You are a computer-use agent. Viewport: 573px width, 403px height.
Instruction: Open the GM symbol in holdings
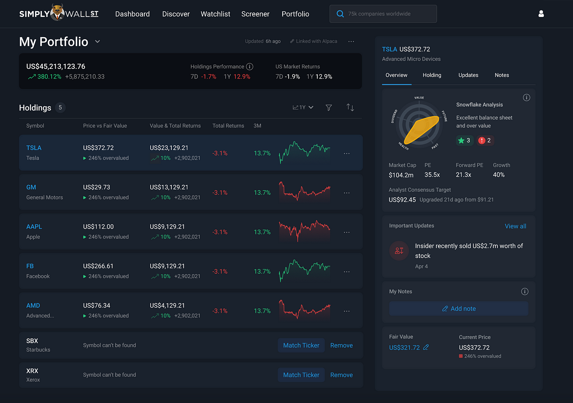coord(31,188)
